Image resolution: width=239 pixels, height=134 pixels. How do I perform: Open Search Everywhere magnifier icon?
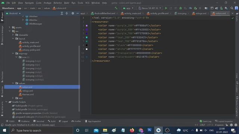(x=232, y=8)
